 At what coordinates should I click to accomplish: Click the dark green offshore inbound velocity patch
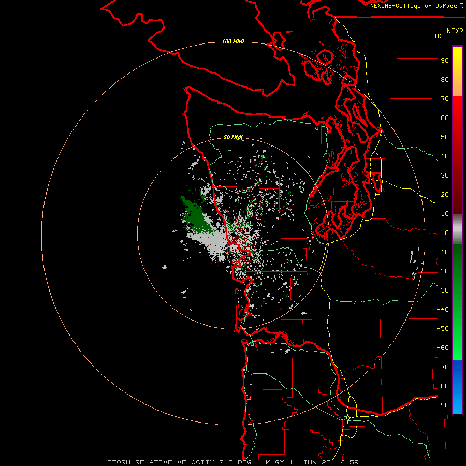click(196, 217)
